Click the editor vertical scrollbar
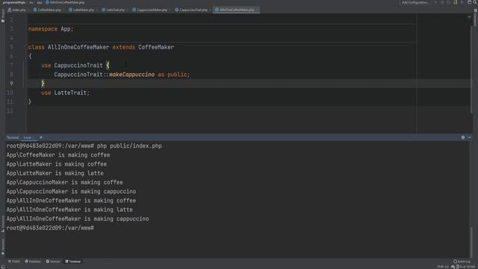This screenshot has height=269, width=478. (x=471, y=69)
